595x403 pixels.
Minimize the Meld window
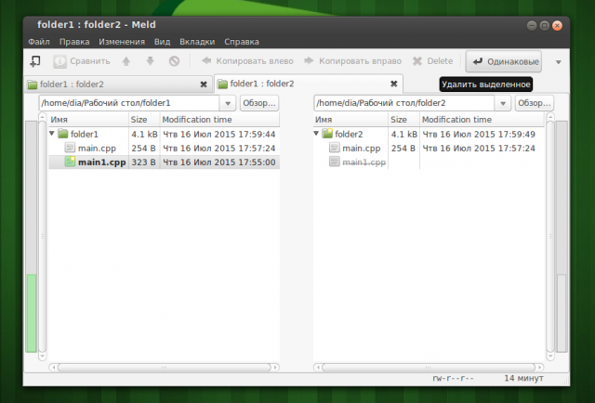532,25
